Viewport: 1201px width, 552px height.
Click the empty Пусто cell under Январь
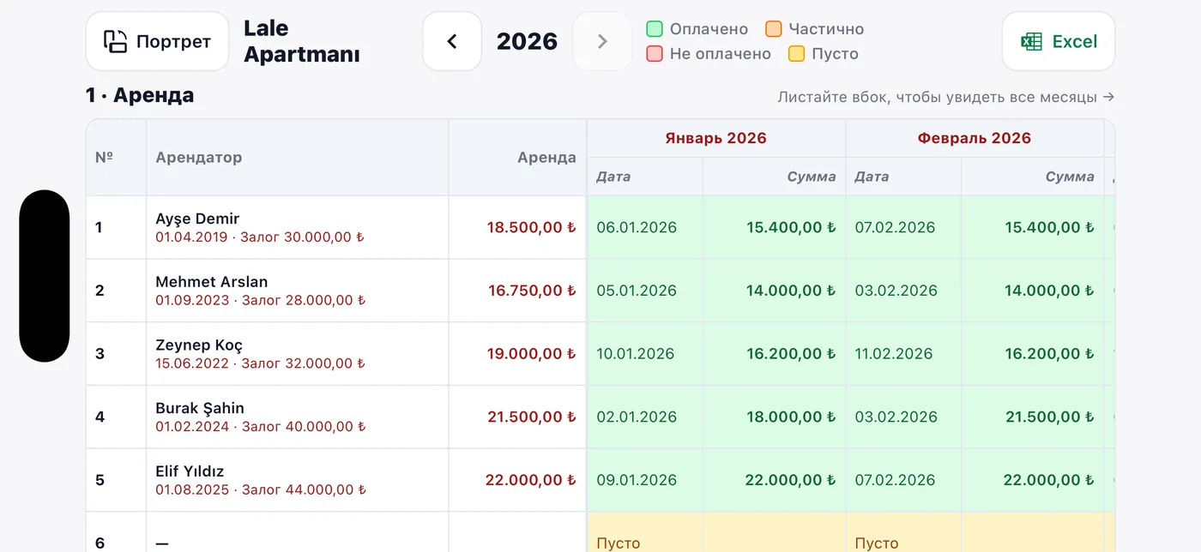click(x=619, y=543)
